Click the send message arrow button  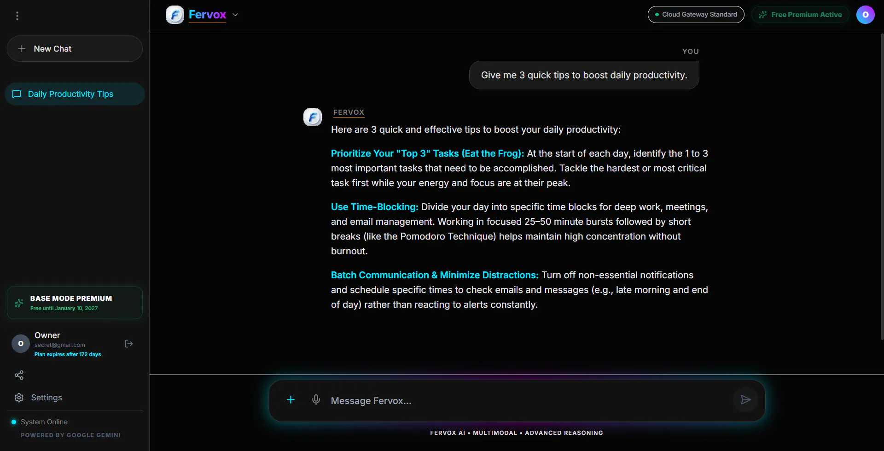point(745,400)
